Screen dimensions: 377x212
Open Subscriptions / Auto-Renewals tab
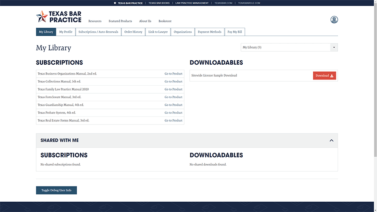point(98,32)
